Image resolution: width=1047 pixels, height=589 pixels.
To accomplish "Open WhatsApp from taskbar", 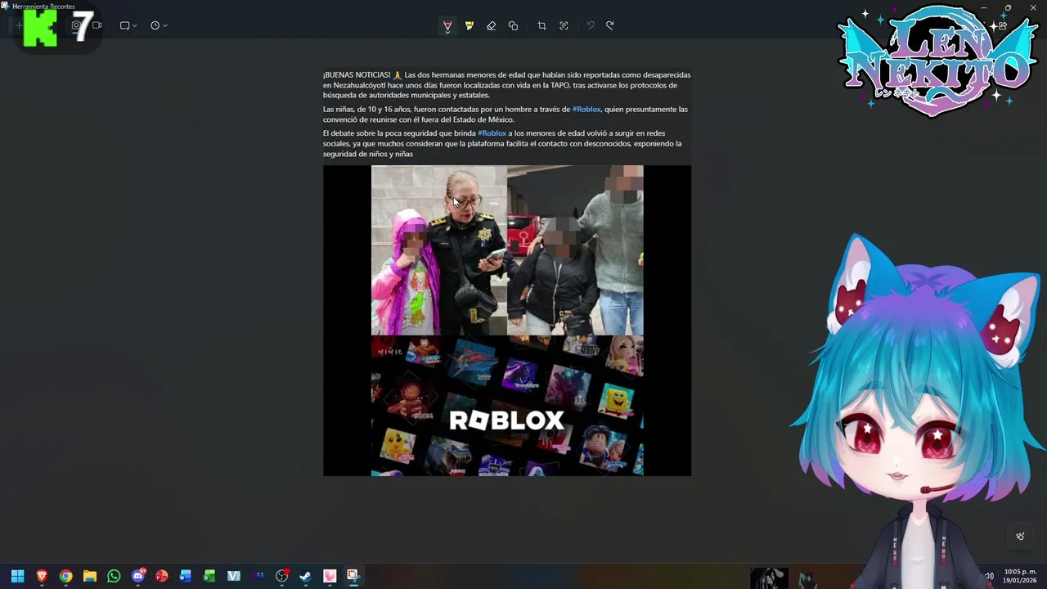I will [x=114, y=576].
